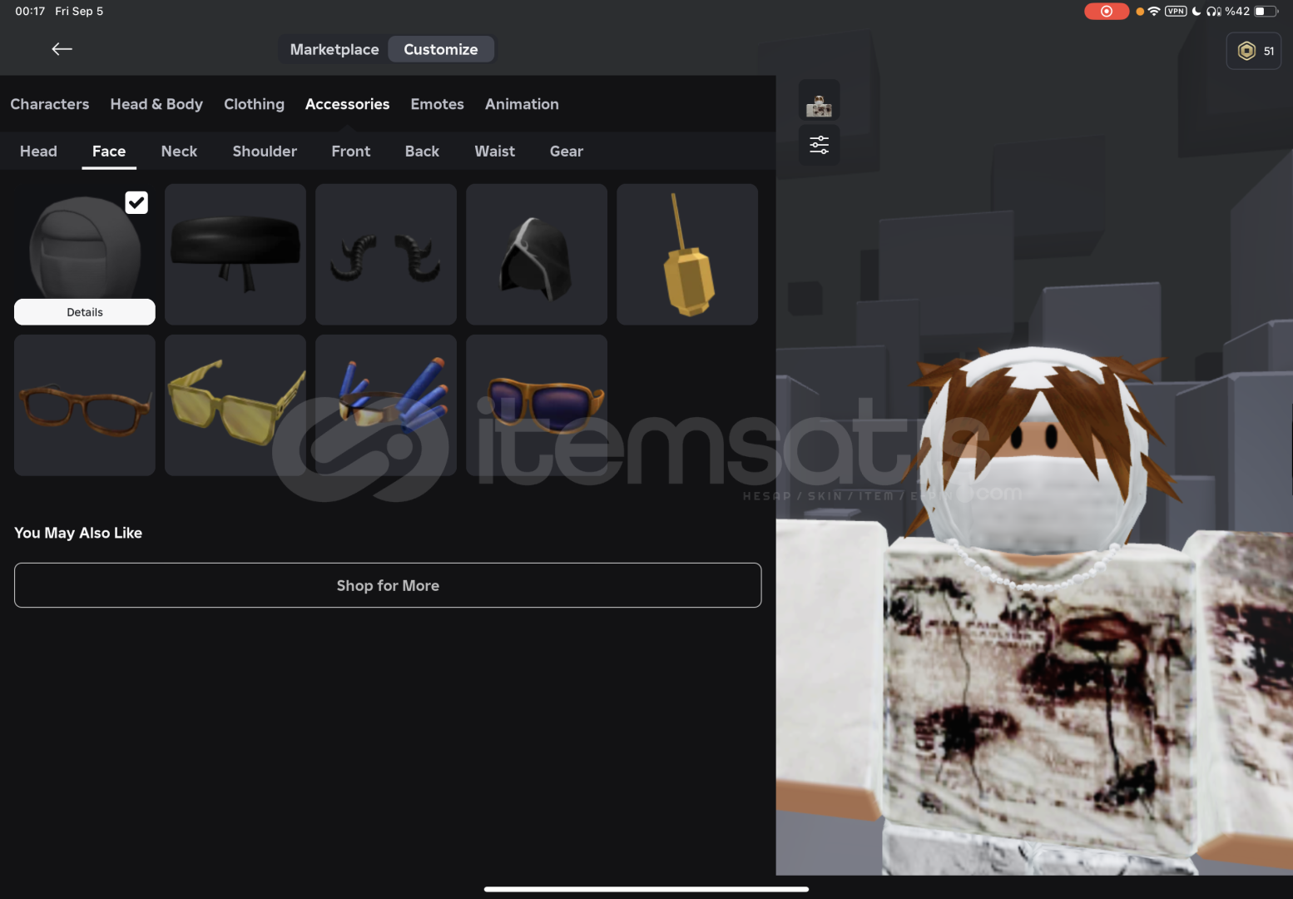This screenshot has width=1293, height=899.
Task: Tap the clock showing 00:17
Action: click(30, 11)
